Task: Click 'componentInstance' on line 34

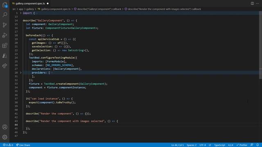Action: (72, 87)
